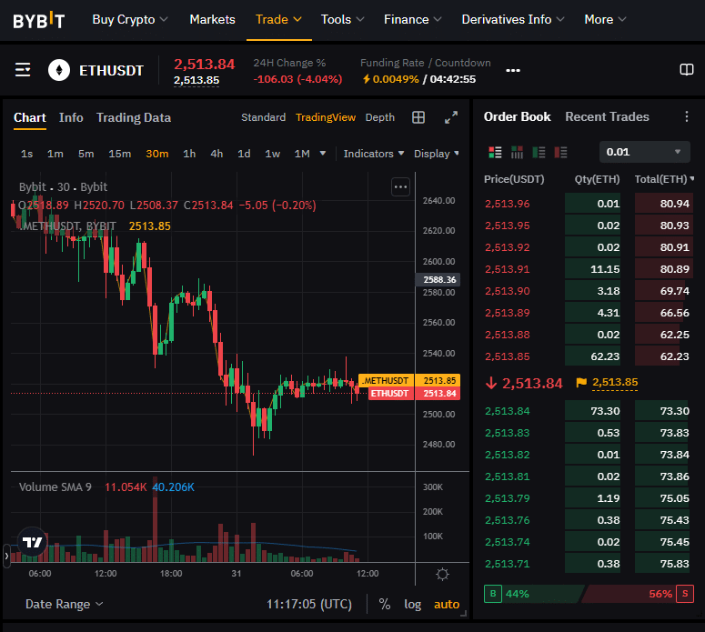The width and height of the screenshot is (705, 632).
Task: Open chart legend three-dot menu
Action: 400,187
